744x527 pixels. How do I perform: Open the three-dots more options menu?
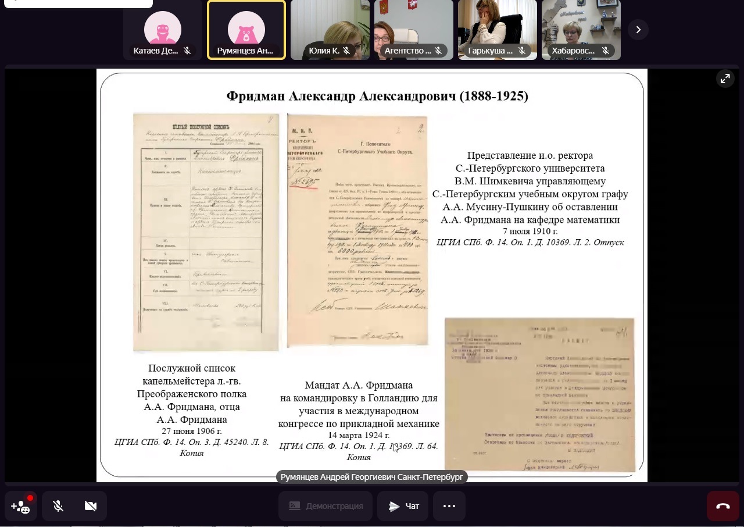tap(449, 506)
